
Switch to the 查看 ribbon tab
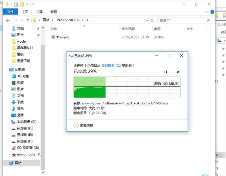pyautogui.click(x=54, y=12)
